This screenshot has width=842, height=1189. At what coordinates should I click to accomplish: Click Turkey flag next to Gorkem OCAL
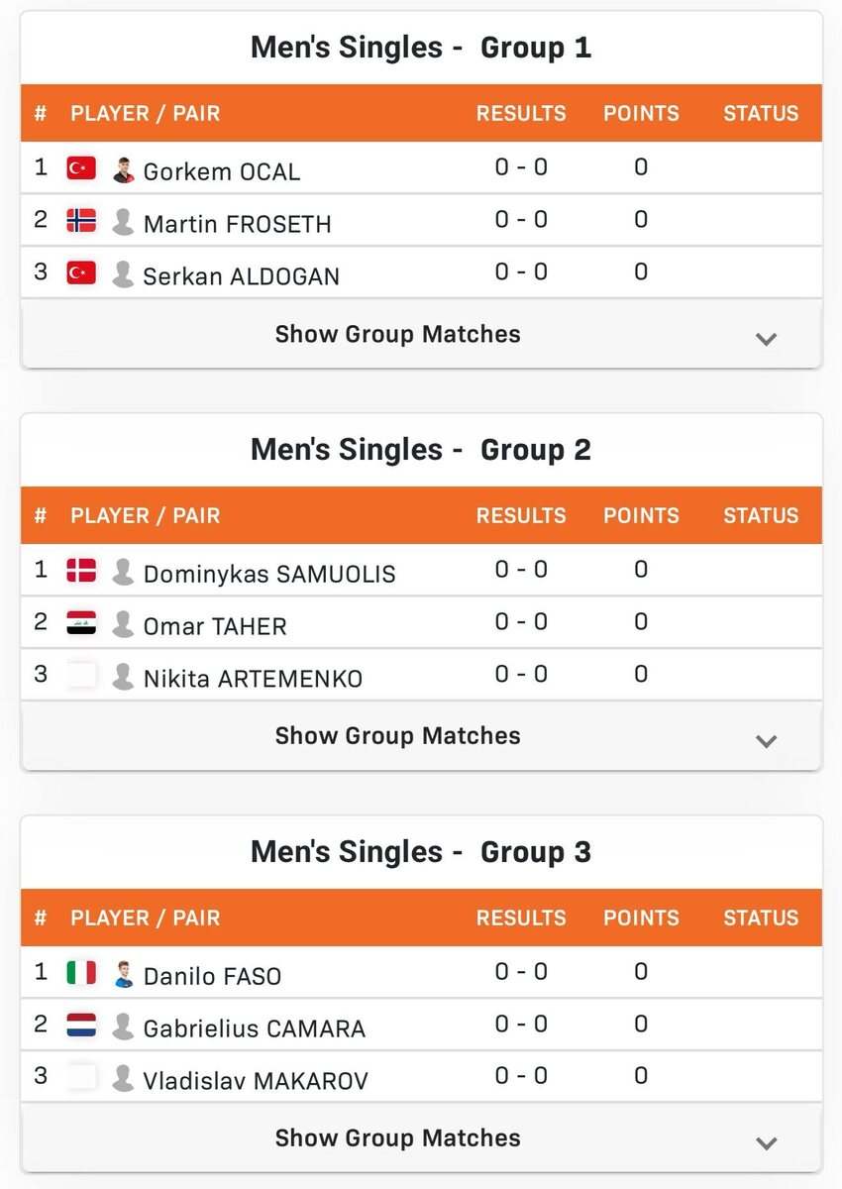point(81,168)
